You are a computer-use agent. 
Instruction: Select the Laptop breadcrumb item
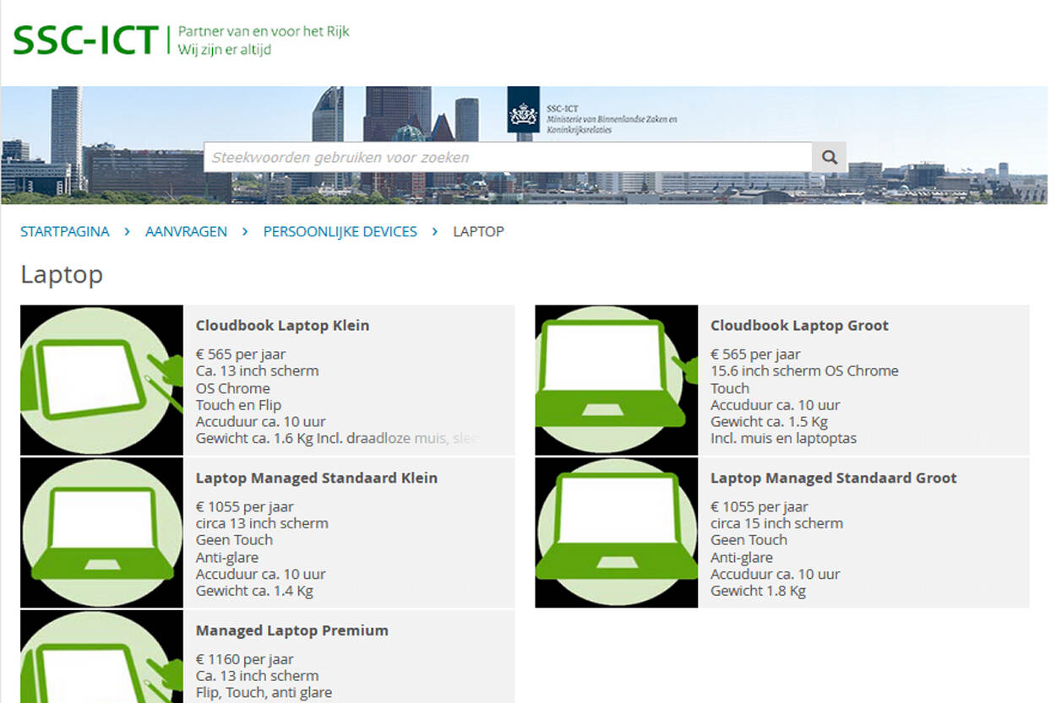tap(478, 231)
